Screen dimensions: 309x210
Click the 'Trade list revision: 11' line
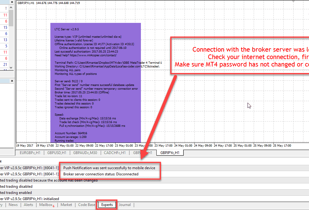pyautogui.click(x=68, y=96)
